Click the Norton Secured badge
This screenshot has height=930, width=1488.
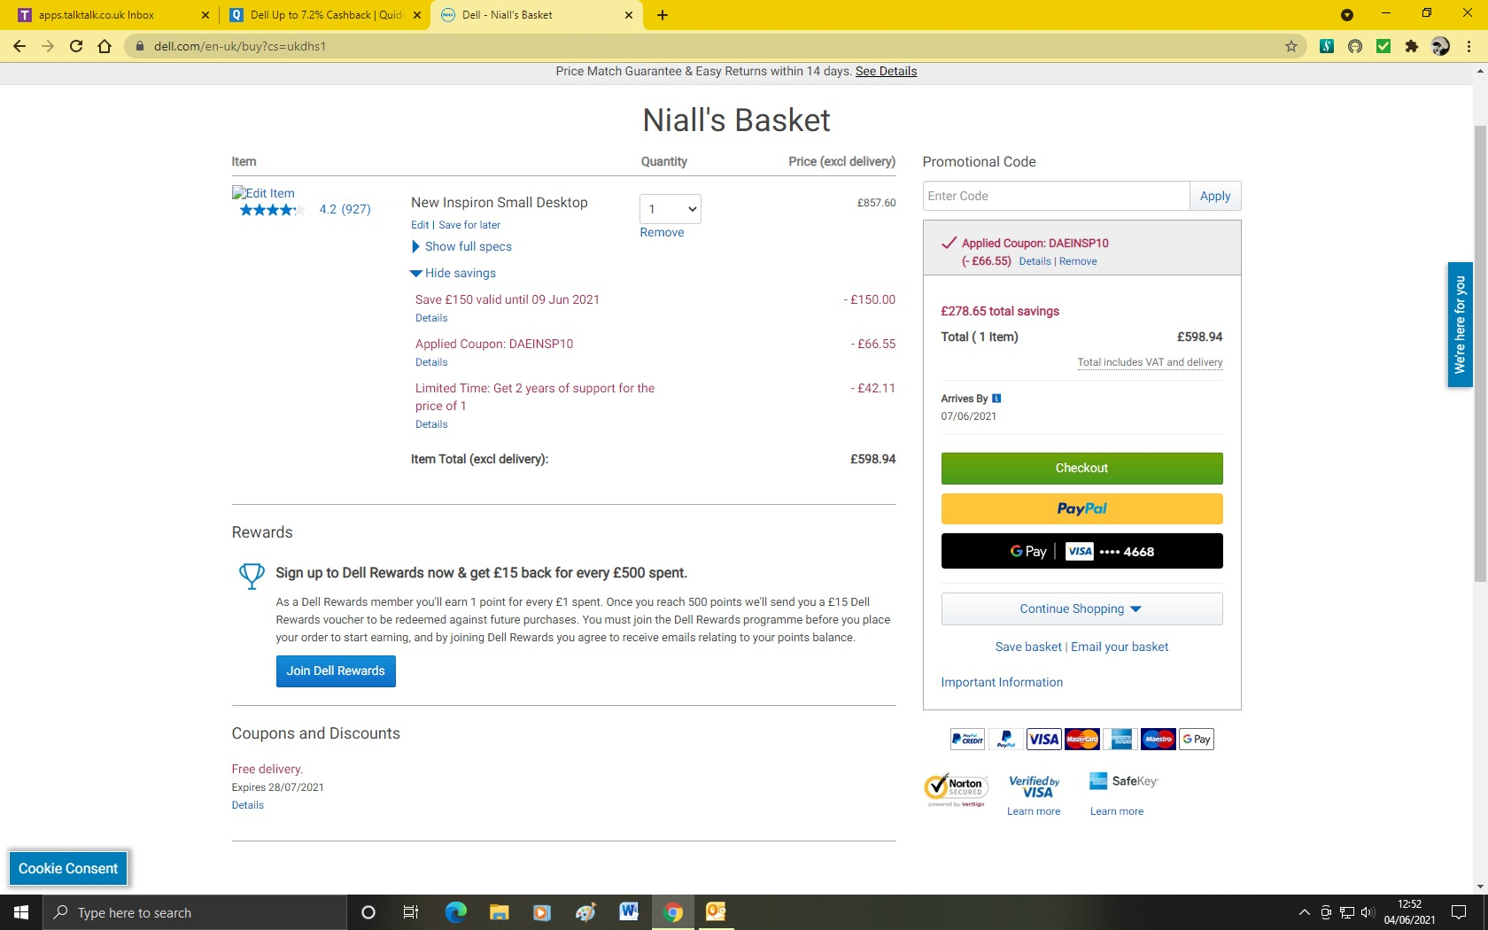955,788
